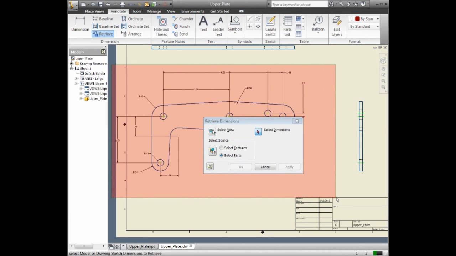Click the layer color swatch in Format panel
This screenshot has width=456, height=256.
[357, 19]
